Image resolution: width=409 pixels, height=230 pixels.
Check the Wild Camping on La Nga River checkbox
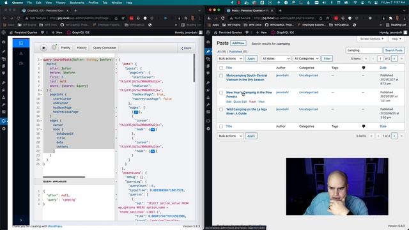(x=221, y=109)
